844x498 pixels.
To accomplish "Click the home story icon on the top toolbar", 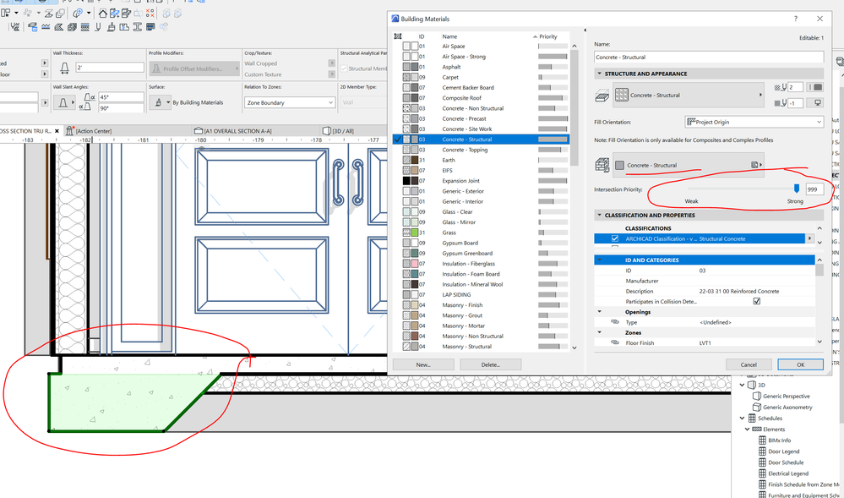I will [103, 14].
